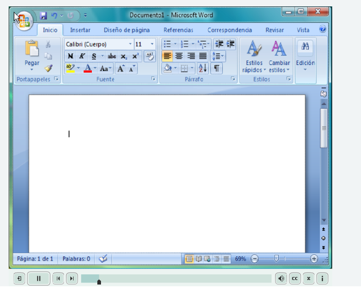This screenshot has width=361, height=289.
Task: Switch to Outline view
Action: pos(217,259)
